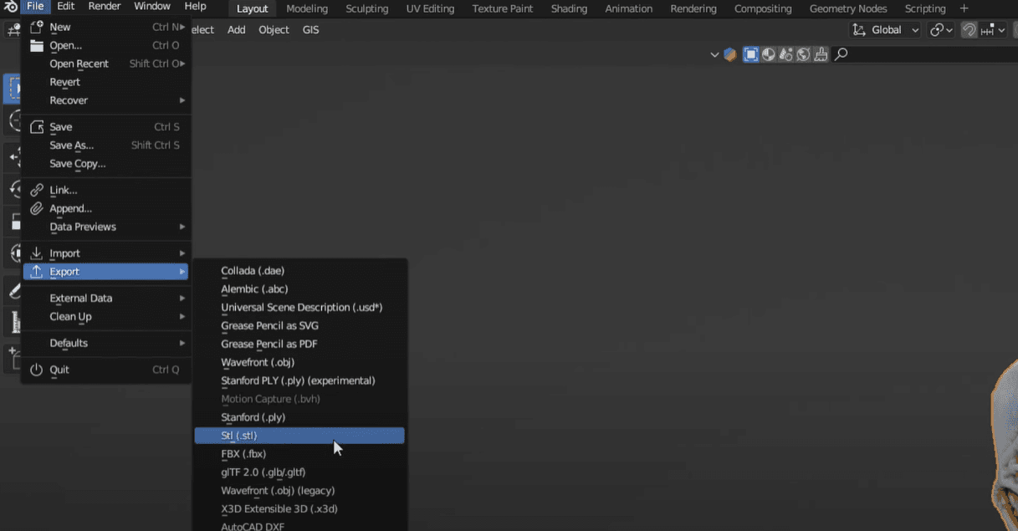This screenshot has height=531, width=1018.
Task: Export as glTF 2.0 (.glb/.gltf)
Action: [x=299, y=472]
